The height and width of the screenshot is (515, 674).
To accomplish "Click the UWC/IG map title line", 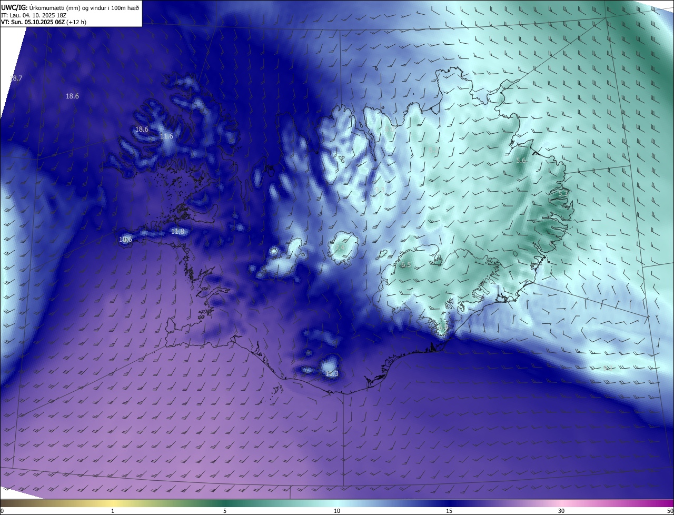I will [70, 7].
